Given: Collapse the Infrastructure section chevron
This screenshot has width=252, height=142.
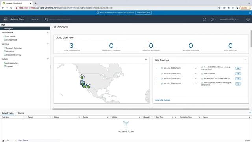Looking at the screenshot, I should click(x=48, y=32).
